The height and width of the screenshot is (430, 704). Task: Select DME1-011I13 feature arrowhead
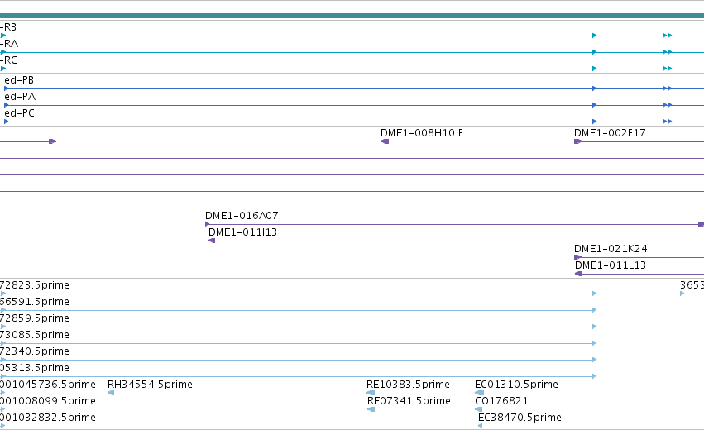(x=212, y=241)
